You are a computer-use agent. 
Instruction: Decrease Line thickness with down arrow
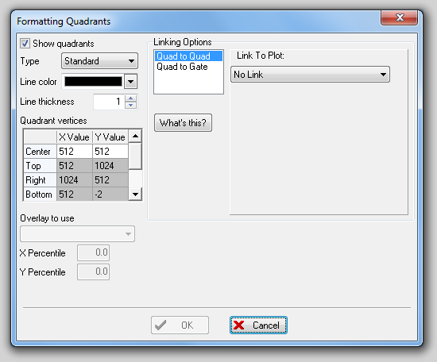tap(131, 106)
